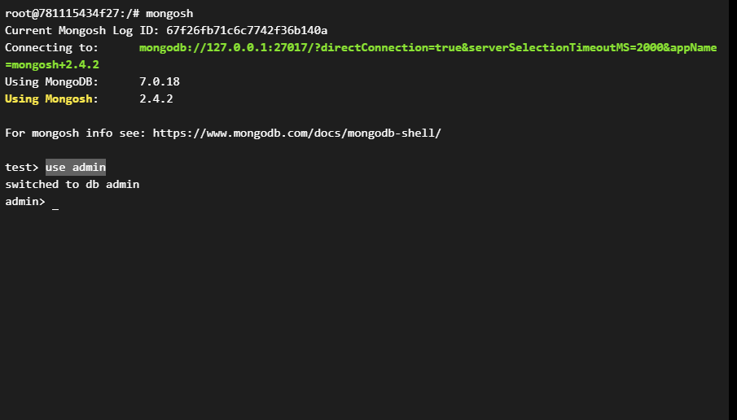Place cursor at the admin> prompt input
The width and height of the screenshot is (737, 420).
point(55,202)
